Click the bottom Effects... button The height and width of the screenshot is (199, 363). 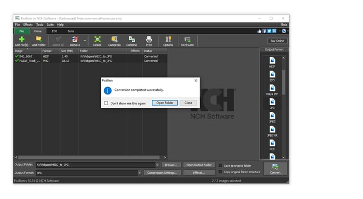point(199,173)
